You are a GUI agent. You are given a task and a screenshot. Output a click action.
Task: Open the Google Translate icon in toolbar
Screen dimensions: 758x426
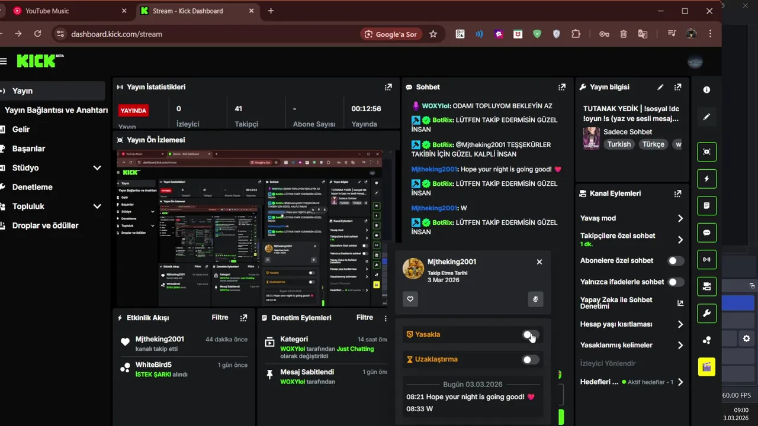coord(643,34)
